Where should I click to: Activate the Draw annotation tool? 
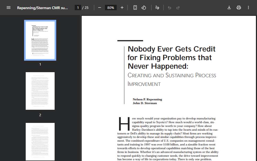point(157,8)
